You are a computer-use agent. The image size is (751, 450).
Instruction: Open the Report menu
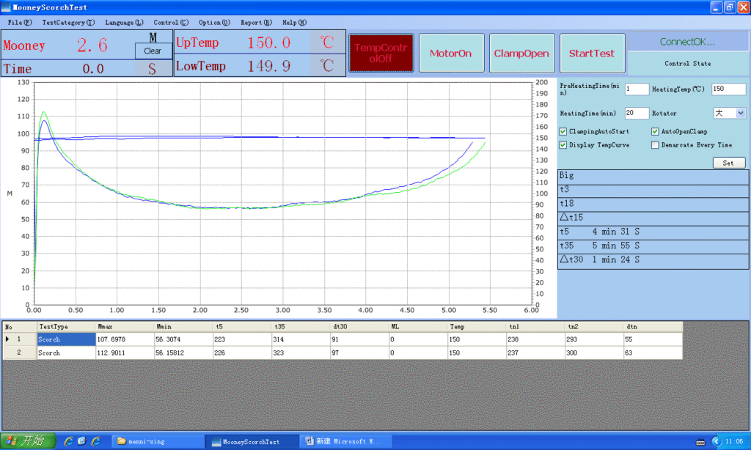pos(256,23)
